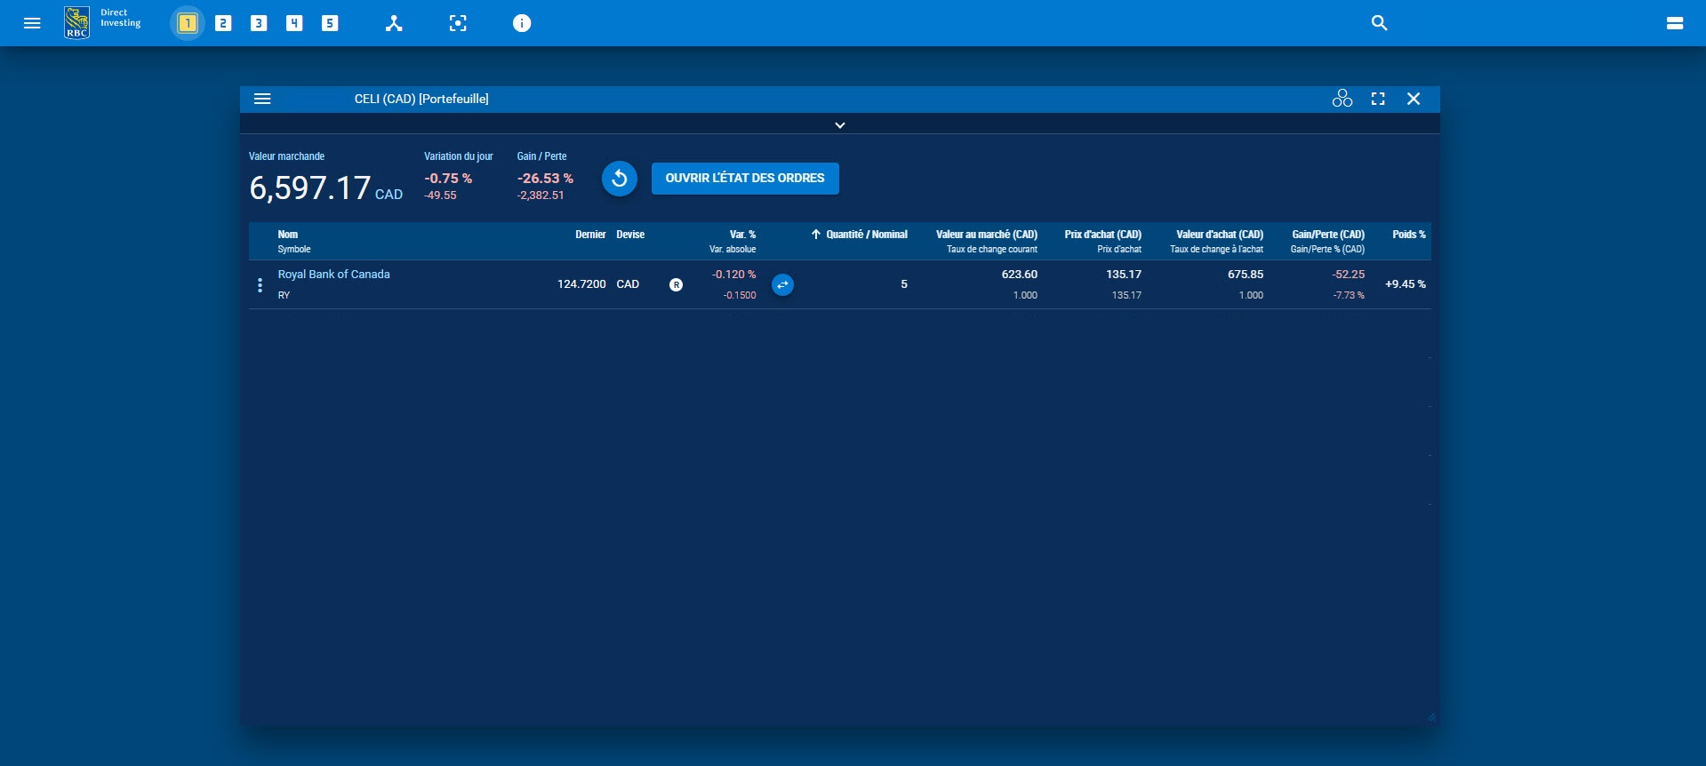This screenshot has height=766, width=1706.
Task: Click the three-circles link group icon
Action: click(1342, 99)
